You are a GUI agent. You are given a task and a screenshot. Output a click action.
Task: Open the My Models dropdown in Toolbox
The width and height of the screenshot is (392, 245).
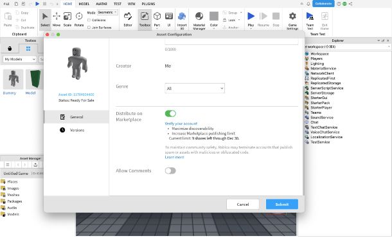pyautogui.click(x=20, y=59)
